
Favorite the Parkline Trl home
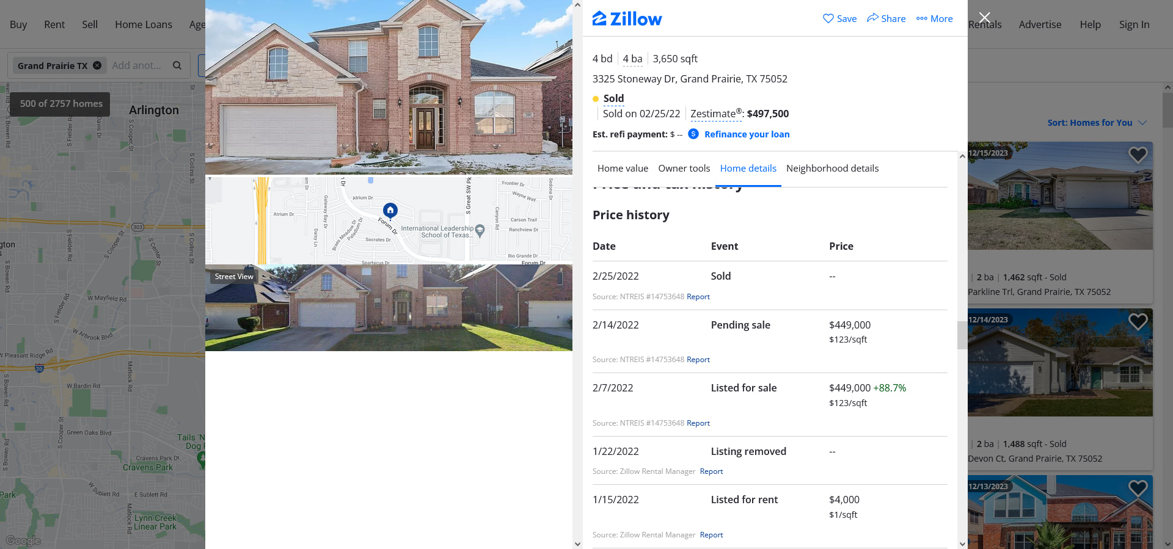[1138, 155]
